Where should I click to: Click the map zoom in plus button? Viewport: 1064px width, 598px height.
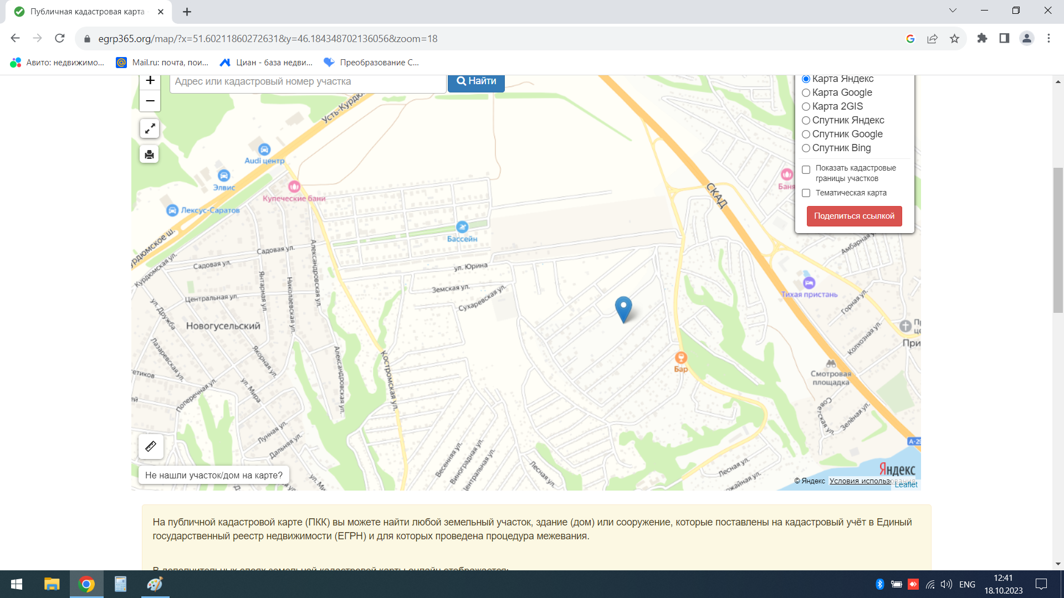[150, 81]
